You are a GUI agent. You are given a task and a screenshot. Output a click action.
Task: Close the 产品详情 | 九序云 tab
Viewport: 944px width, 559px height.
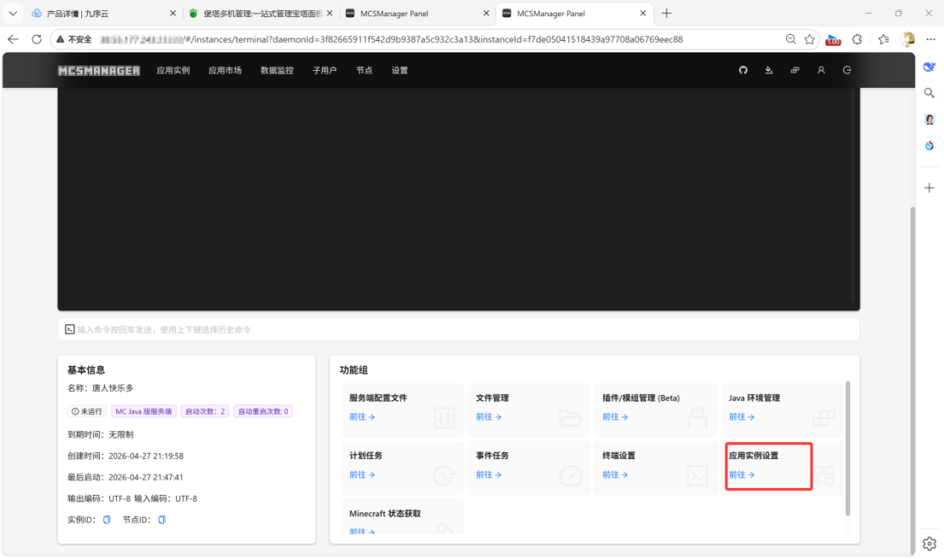[x=172, y=14]
